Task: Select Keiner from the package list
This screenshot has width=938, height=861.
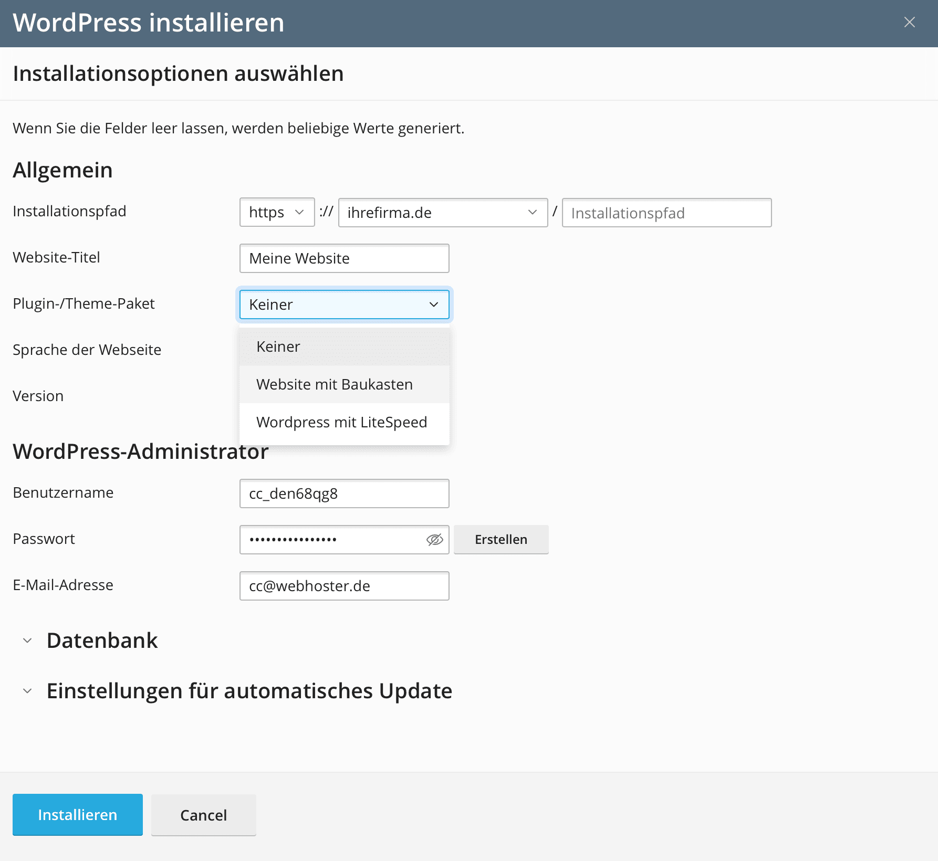Action: [x=278, y=346]
